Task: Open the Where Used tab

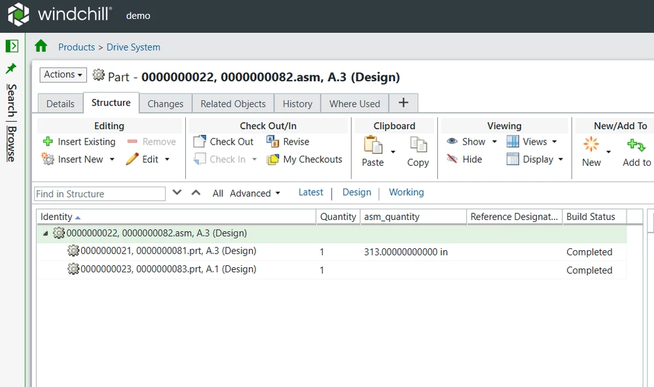Action: [355, 104]
